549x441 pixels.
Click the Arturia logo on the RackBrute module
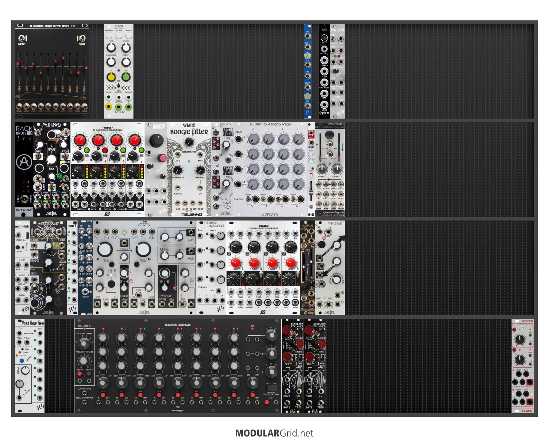click(24, 162)
